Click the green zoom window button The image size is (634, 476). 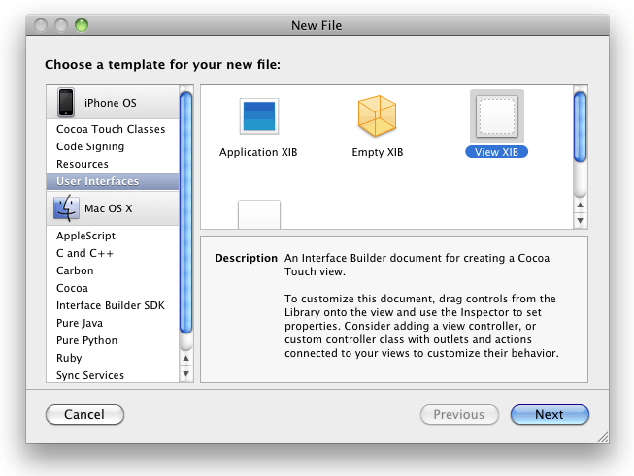pyautogui.click(x=82, y=25)
